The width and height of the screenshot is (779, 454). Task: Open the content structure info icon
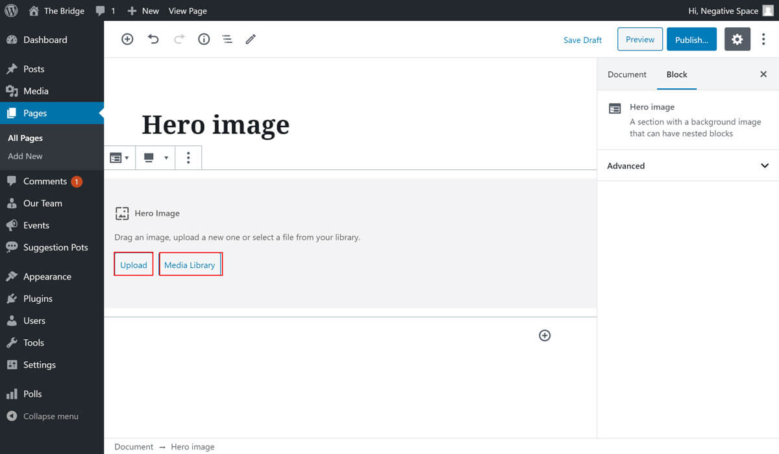click(x=204, y=40)
